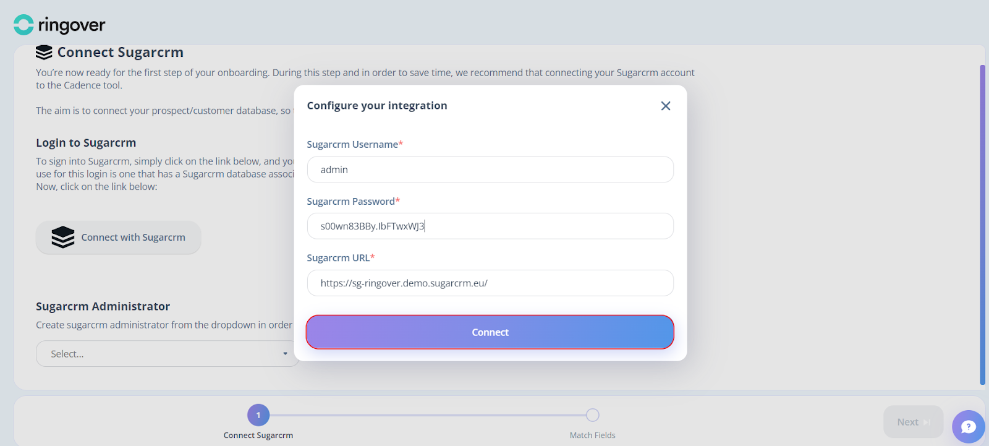This screenshot has height=446, width=989.
Task: Click the dropdown arrow in Select field
Action: [x=285, y=354]
